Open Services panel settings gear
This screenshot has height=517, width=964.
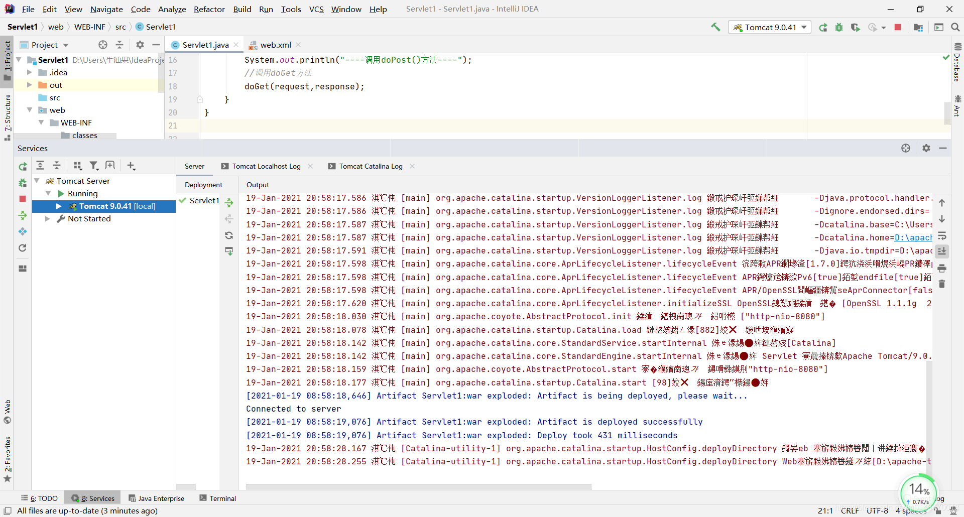pyautogui.click(x=926, y=148)
